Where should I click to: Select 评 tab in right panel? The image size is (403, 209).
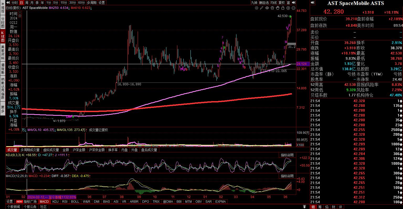click(341, 207)
